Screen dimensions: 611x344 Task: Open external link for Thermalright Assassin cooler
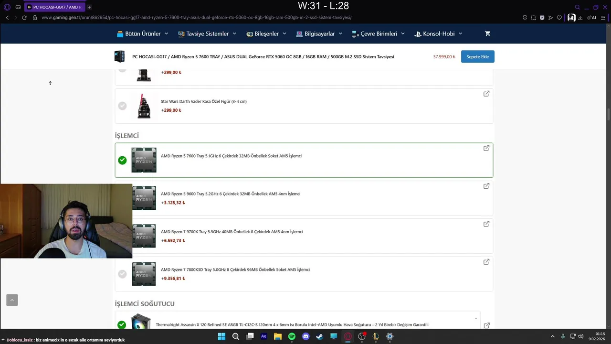click(486, 325)
